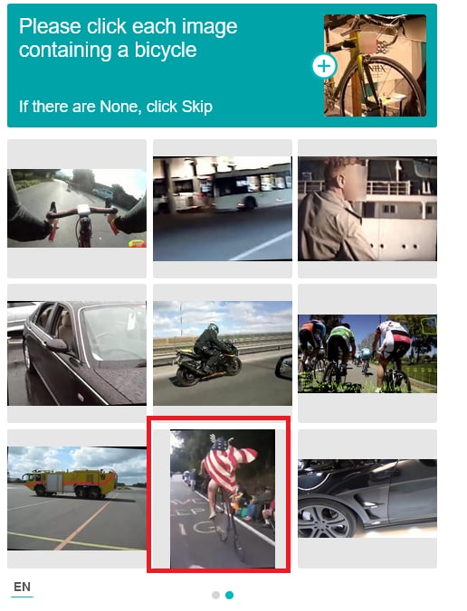Open the EN language selector

22,587
